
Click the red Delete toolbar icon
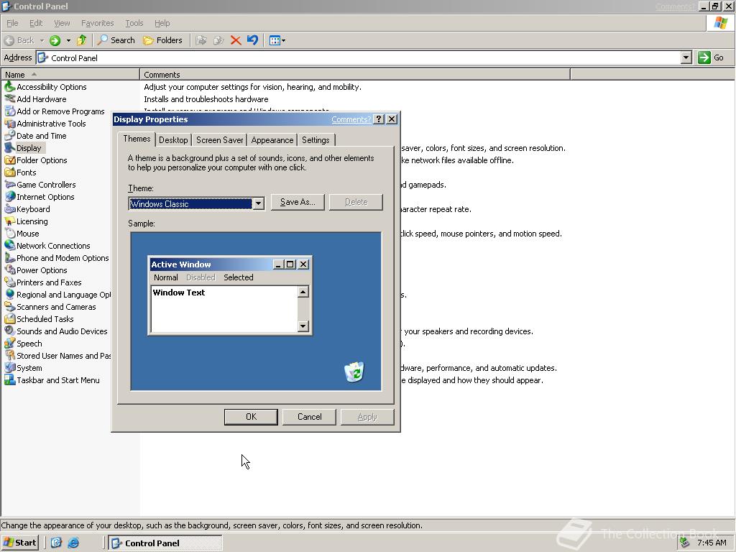click(236, 40)
